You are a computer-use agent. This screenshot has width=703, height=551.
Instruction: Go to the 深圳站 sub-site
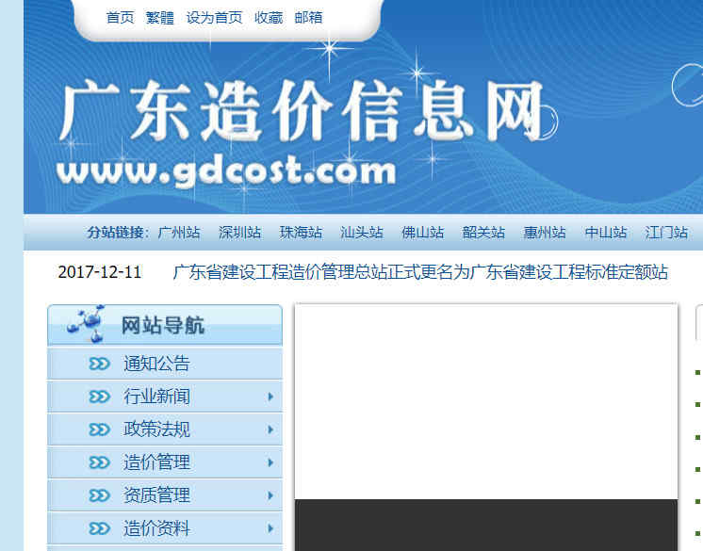240,233
